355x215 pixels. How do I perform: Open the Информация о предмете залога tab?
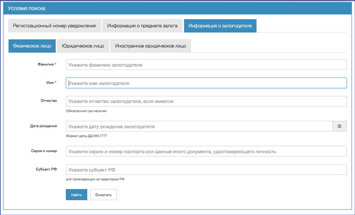[142, 26]
